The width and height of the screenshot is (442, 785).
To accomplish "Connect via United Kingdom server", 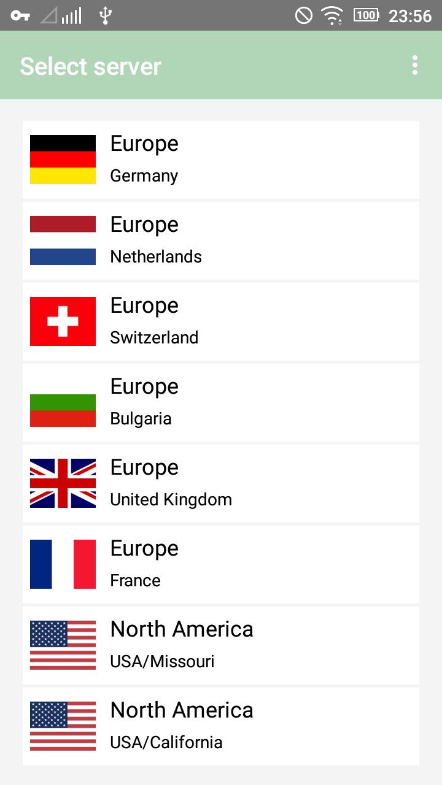I will [x=221, y=483].
